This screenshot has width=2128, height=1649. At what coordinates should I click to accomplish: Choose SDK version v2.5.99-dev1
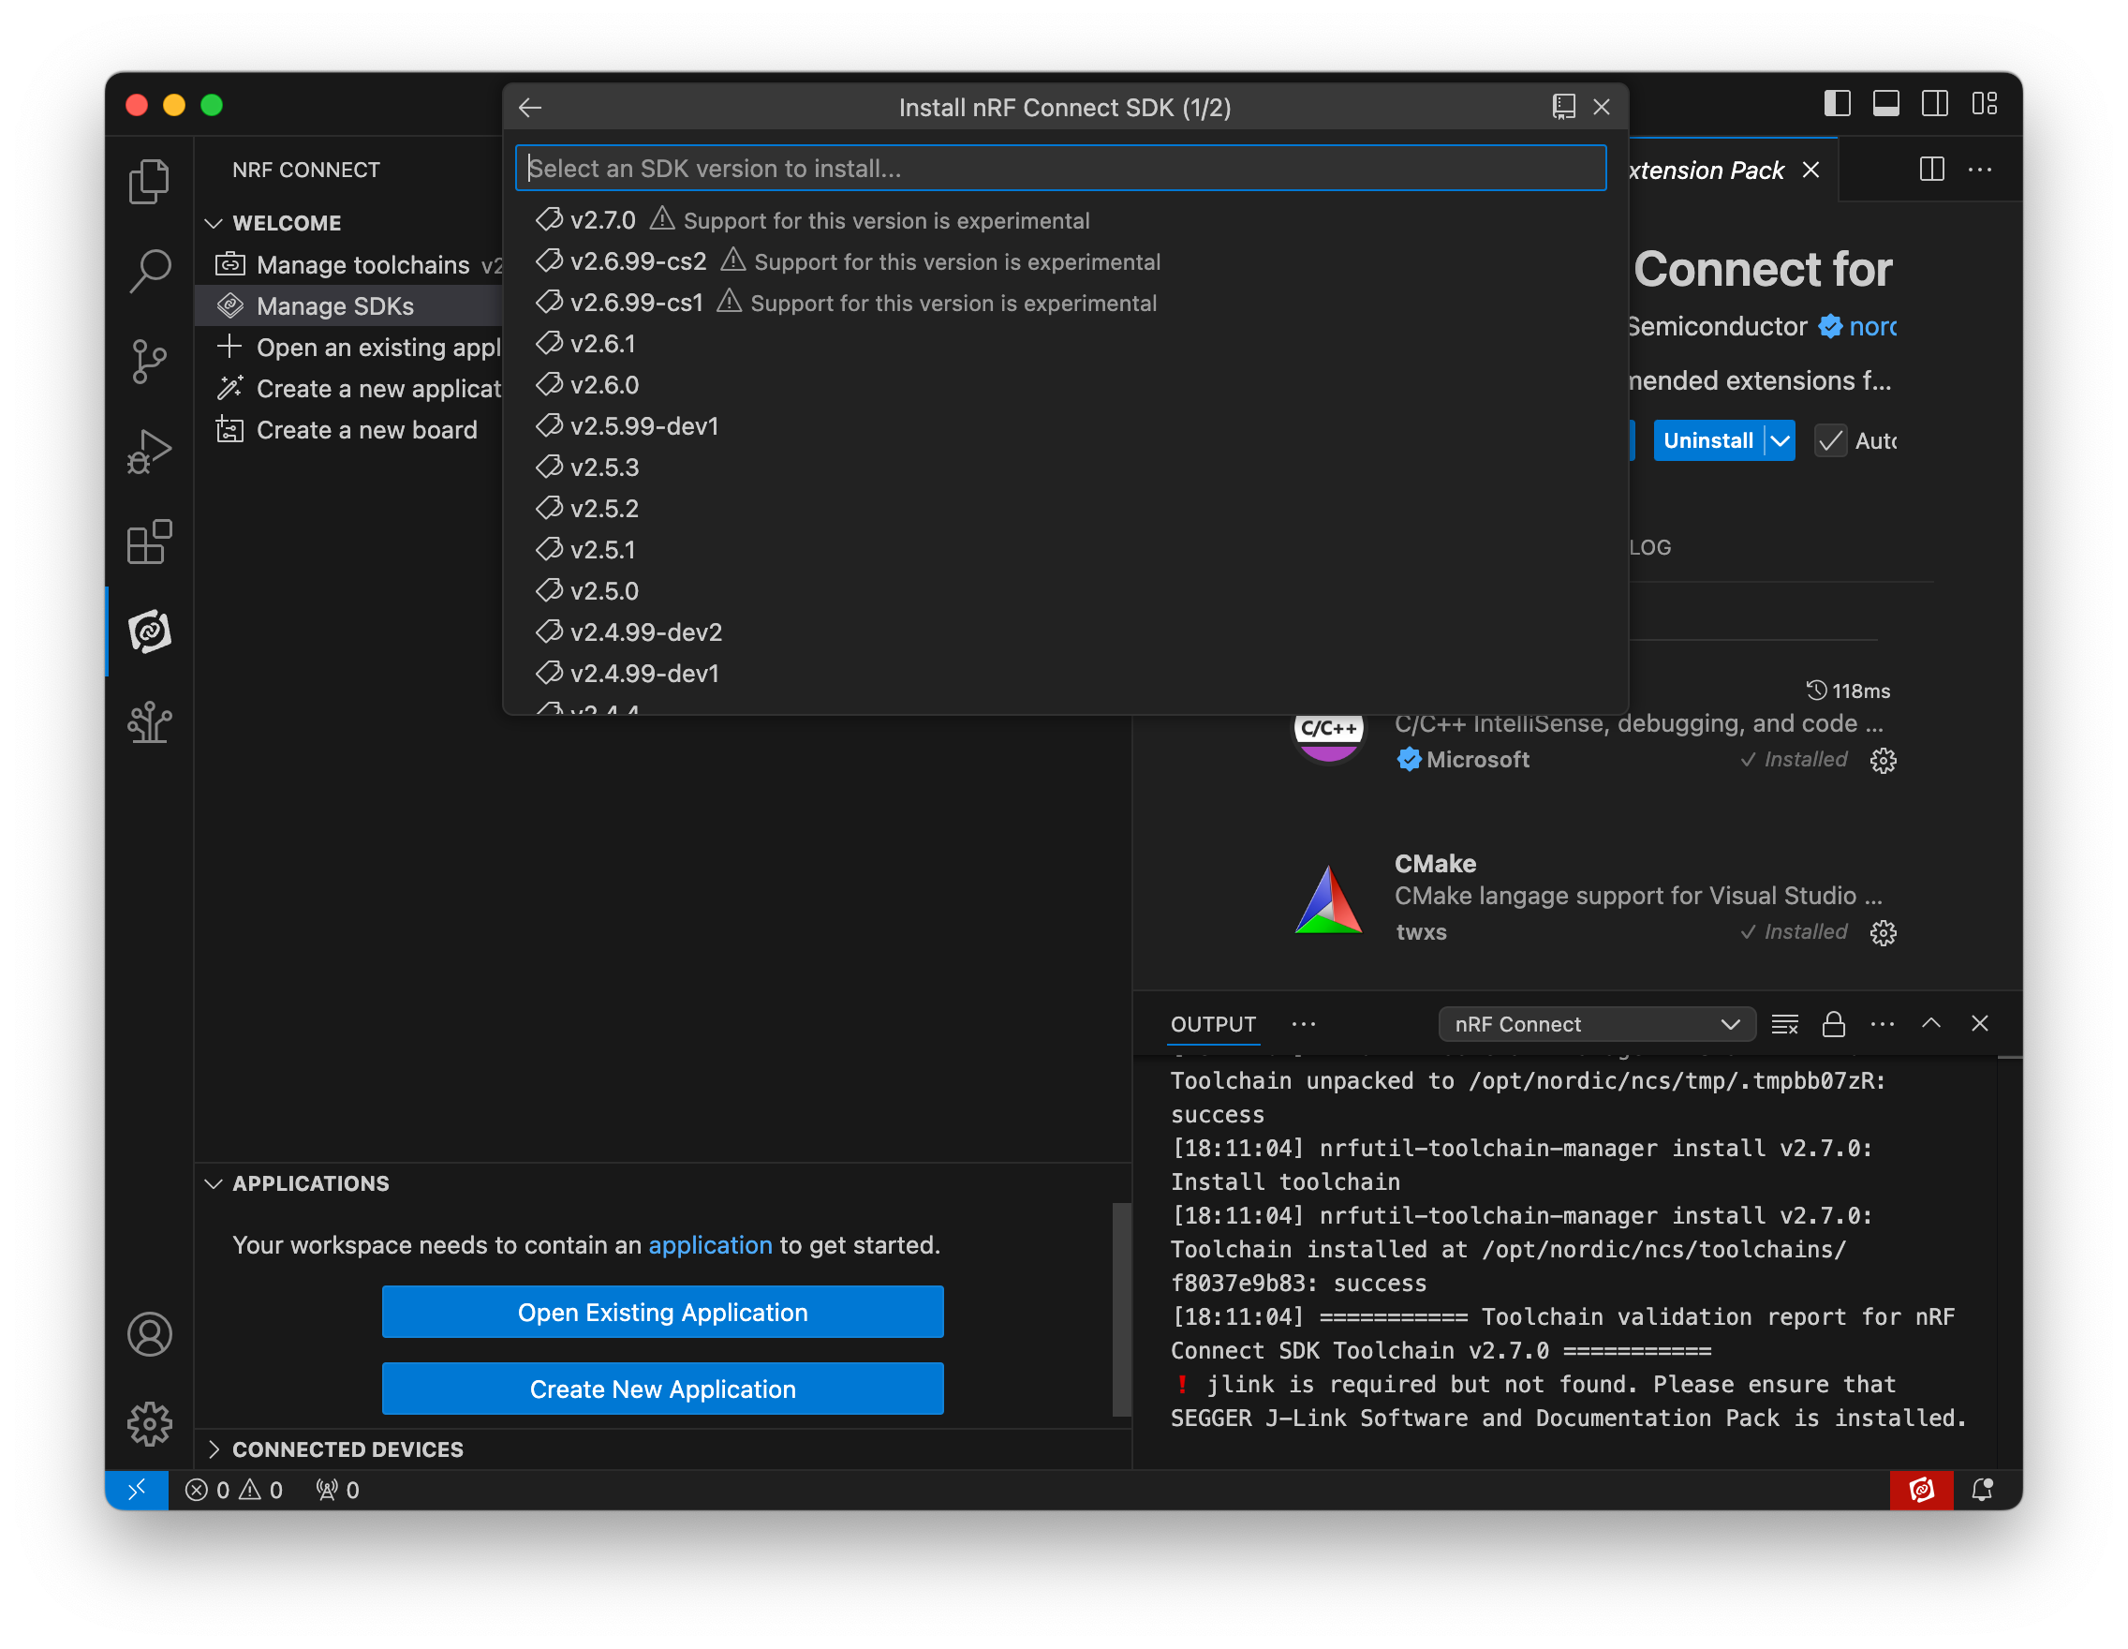(x=1064, y=426)
